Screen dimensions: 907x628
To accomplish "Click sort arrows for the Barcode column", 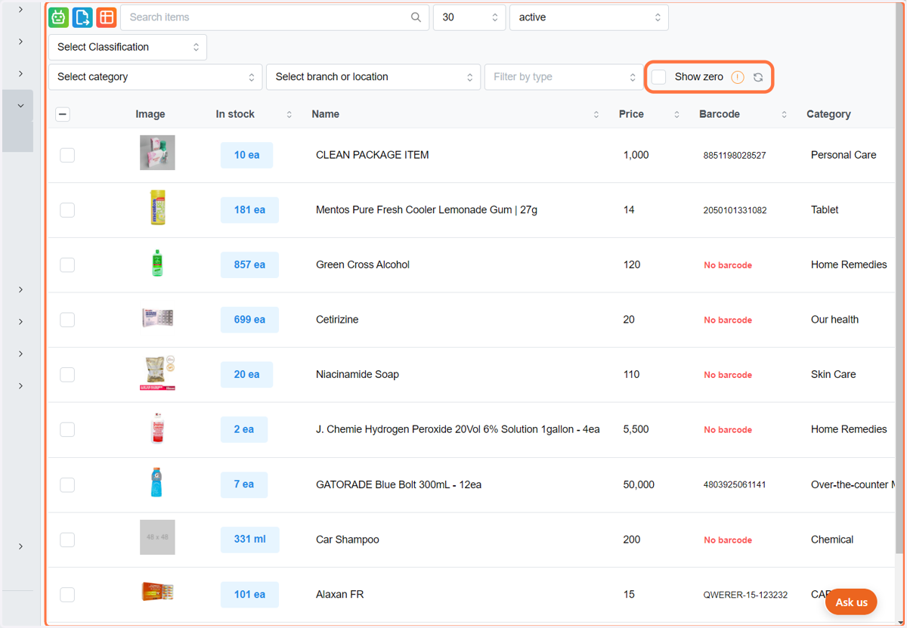I will [785, 114].
